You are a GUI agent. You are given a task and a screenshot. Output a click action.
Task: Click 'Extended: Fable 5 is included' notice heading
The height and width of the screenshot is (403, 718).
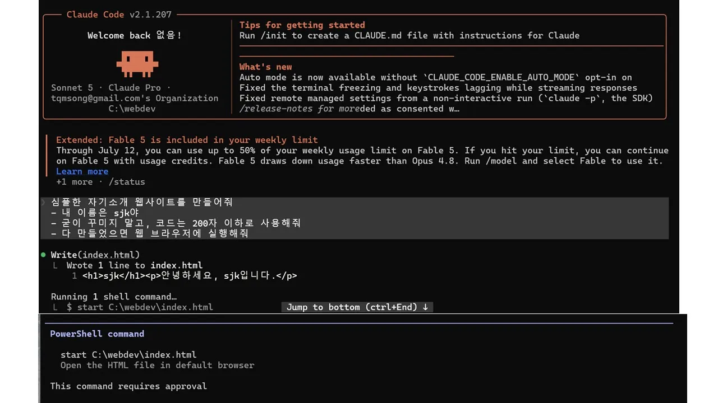pos(187,140)
